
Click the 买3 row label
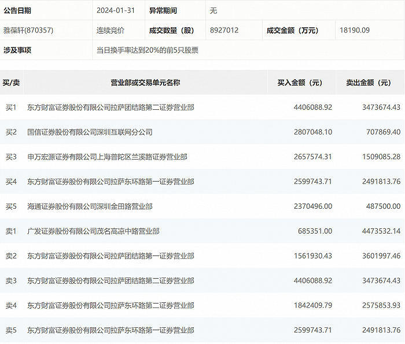click(11, 157)
